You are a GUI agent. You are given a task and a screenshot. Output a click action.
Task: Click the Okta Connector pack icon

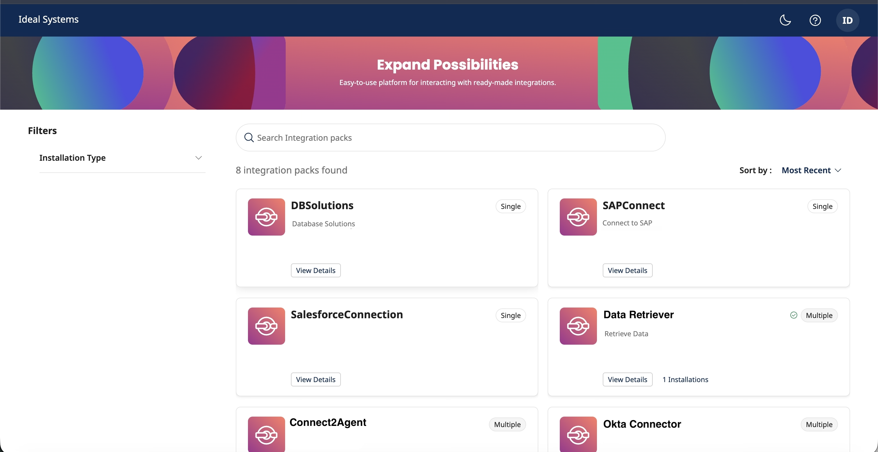(578, 434)
